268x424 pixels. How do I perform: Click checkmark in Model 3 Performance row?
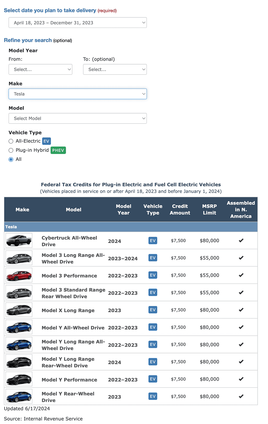tap(241, 275)
